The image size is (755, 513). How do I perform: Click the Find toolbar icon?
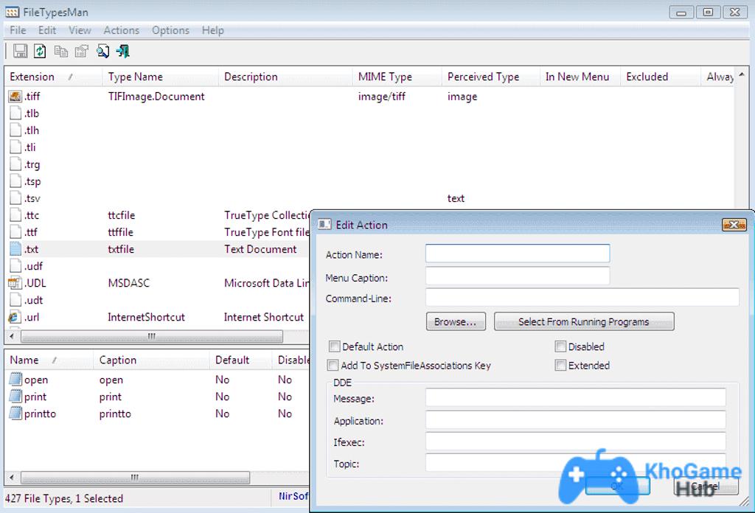(x=103, y=51)
